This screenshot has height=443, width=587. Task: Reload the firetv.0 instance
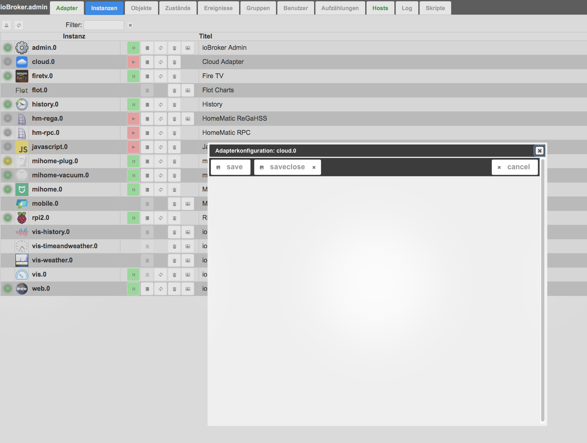(161, 76)
